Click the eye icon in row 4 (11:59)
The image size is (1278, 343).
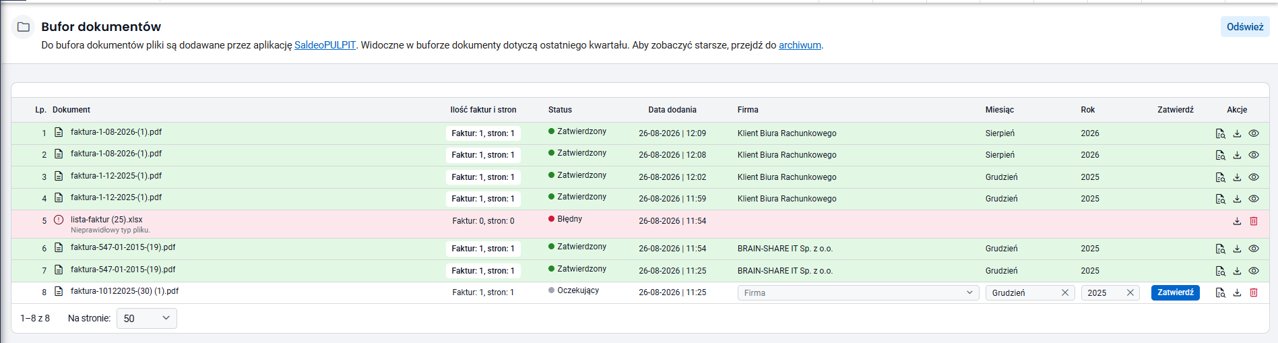point(1254,199)
